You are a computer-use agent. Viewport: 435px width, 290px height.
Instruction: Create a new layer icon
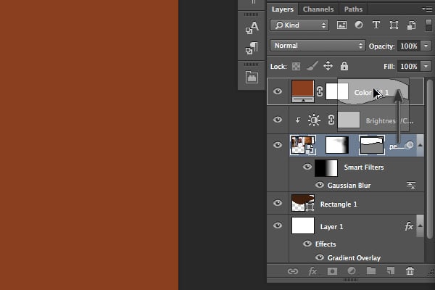coord(391,271)
